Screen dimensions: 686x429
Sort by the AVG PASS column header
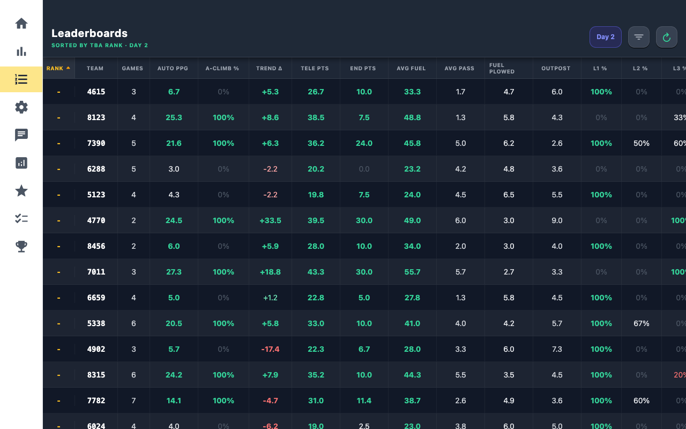(x=460, y=68)
